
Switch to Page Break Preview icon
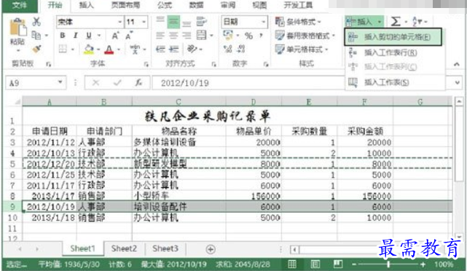338,264
